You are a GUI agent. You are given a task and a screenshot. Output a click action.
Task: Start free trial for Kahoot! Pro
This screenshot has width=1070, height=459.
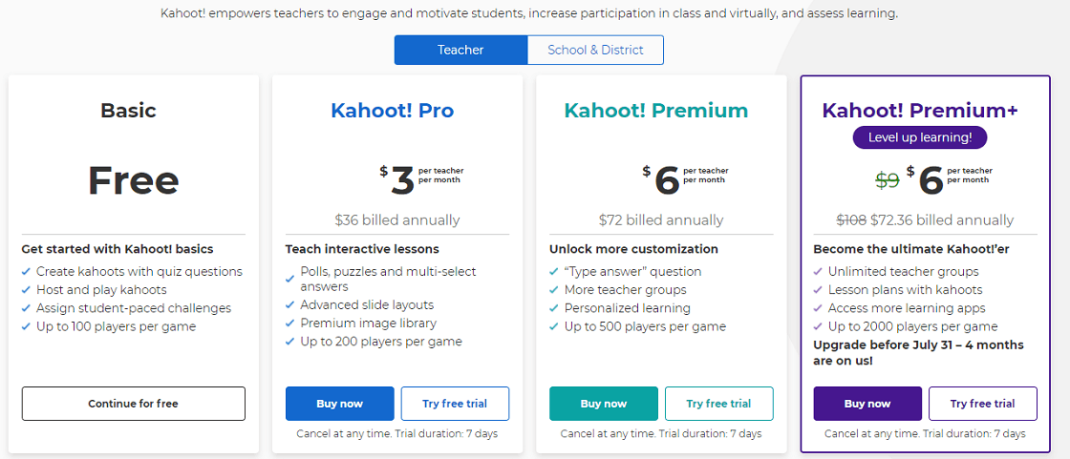455,404
